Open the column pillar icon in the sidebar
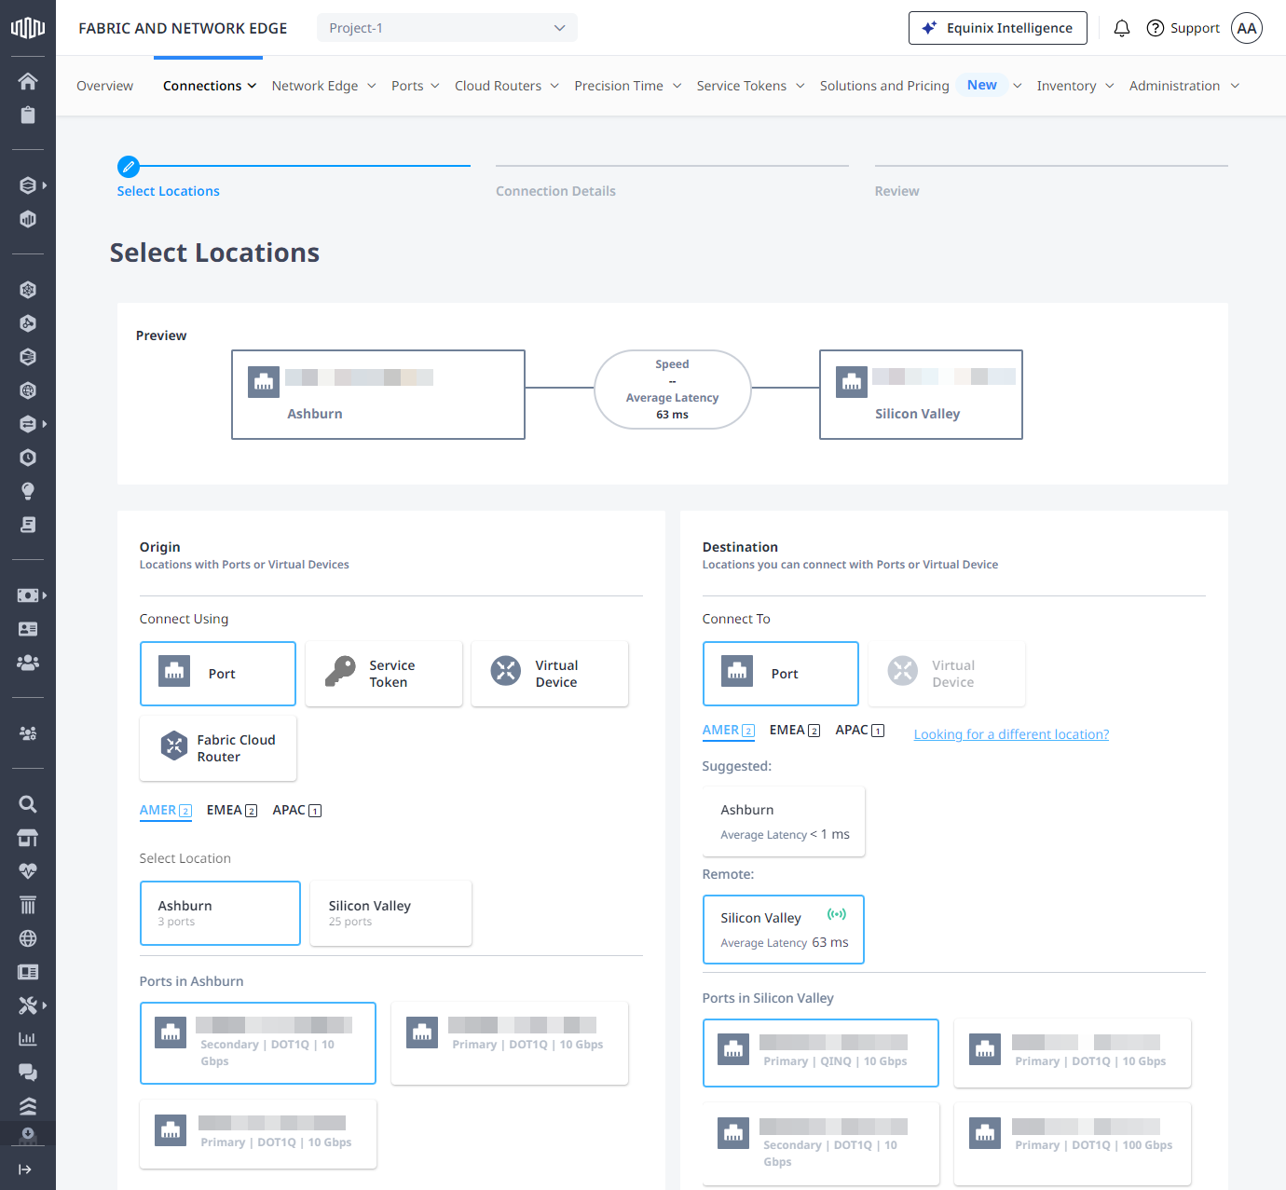The height and width of the screenshot is (1190, 1286). 28,905
